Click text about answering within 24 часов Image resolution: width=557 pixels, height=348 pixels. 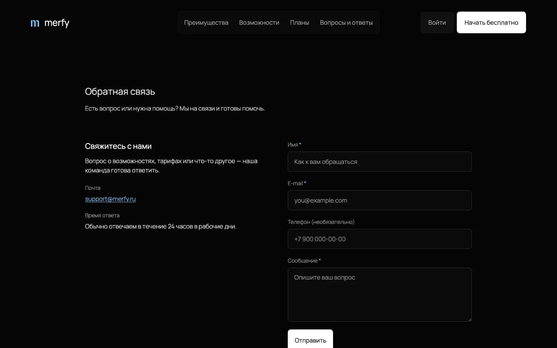tap(161, 226)
